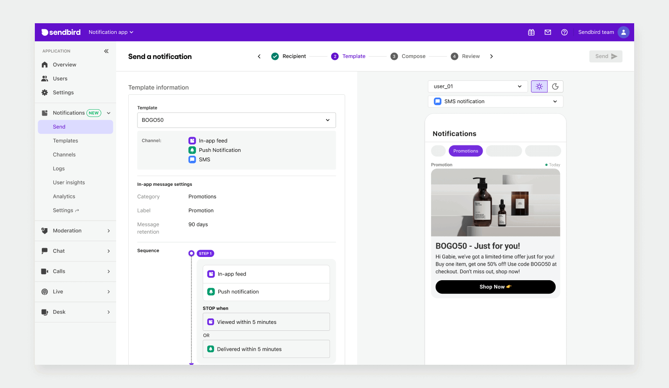Expand the Calls section

click(109, 271)
